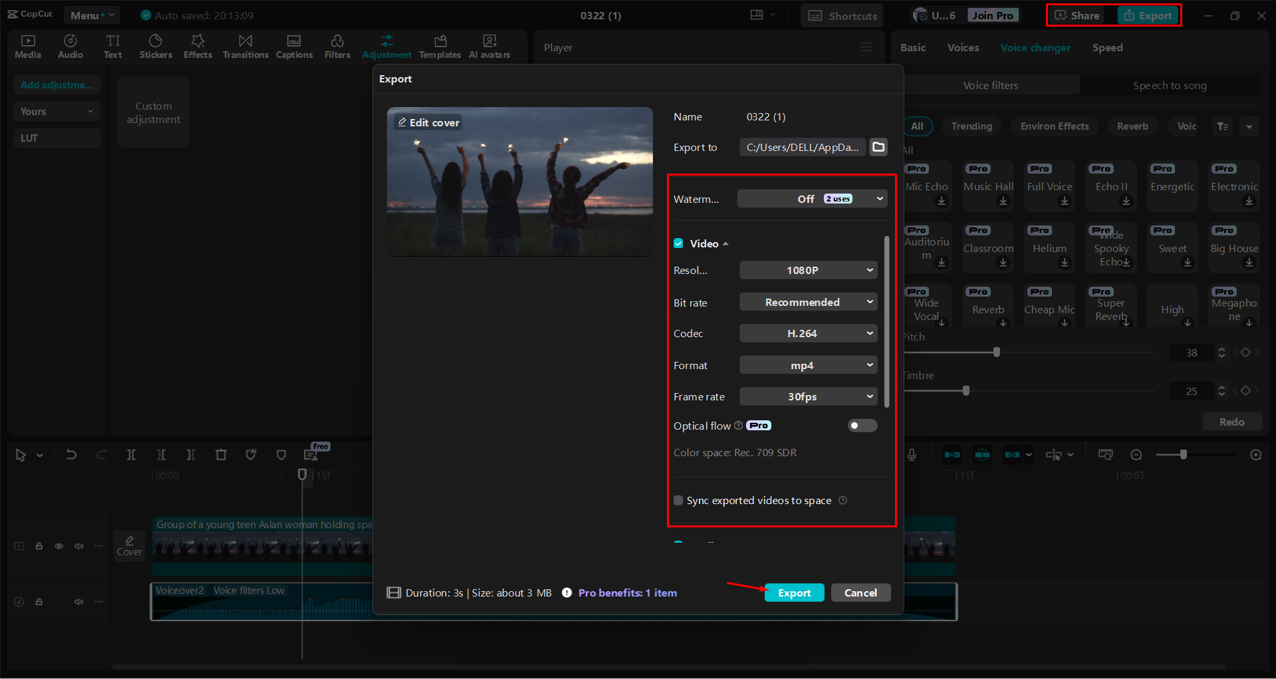Toggle the linkage button in timeline toolbar
Screen dimensions: 1276x679
(x=1012, y=455)
